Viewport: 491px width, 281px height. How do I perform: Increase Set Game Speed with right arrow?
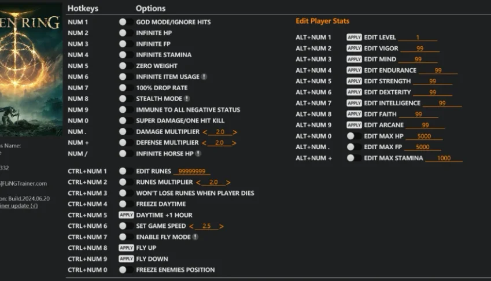pos(221,226)
